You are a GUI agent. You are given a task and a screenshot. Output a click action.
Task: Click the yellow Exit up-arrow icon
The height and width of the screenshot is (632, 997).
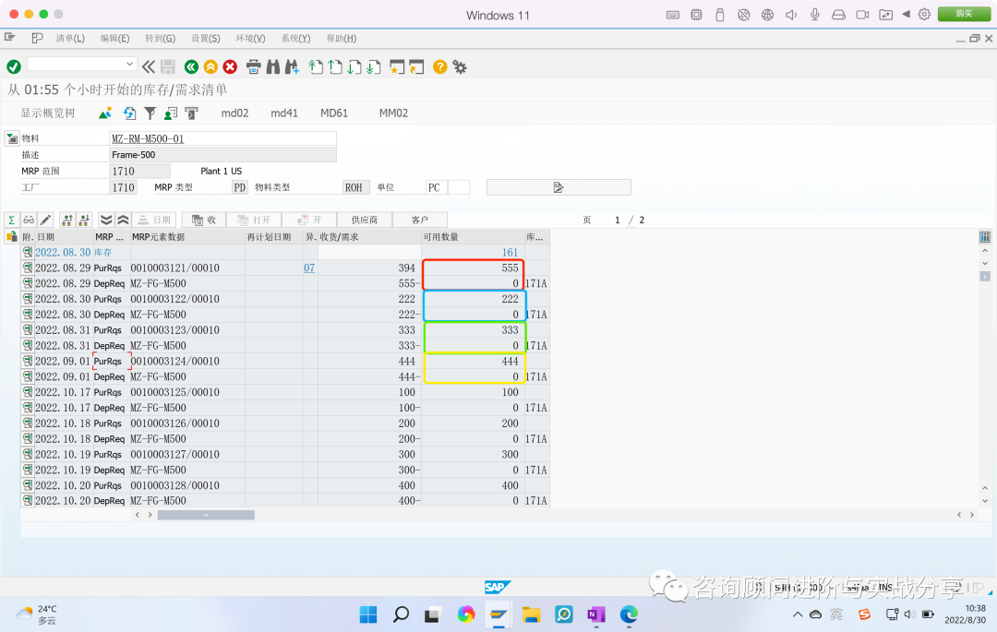[210, 66]
